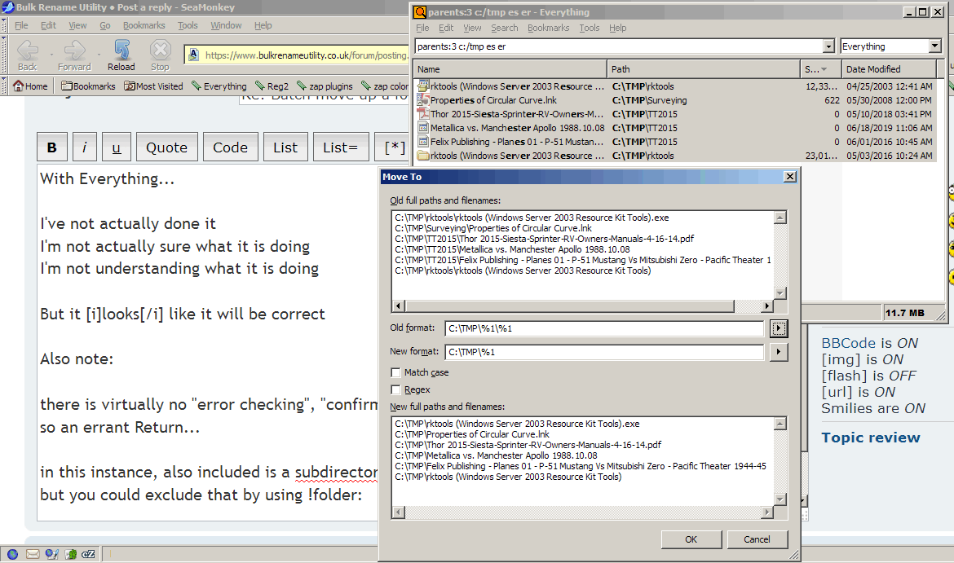Click the rktools folder icon in results
The height and width of the screenshot is (563, 954).
pos(423,156)
